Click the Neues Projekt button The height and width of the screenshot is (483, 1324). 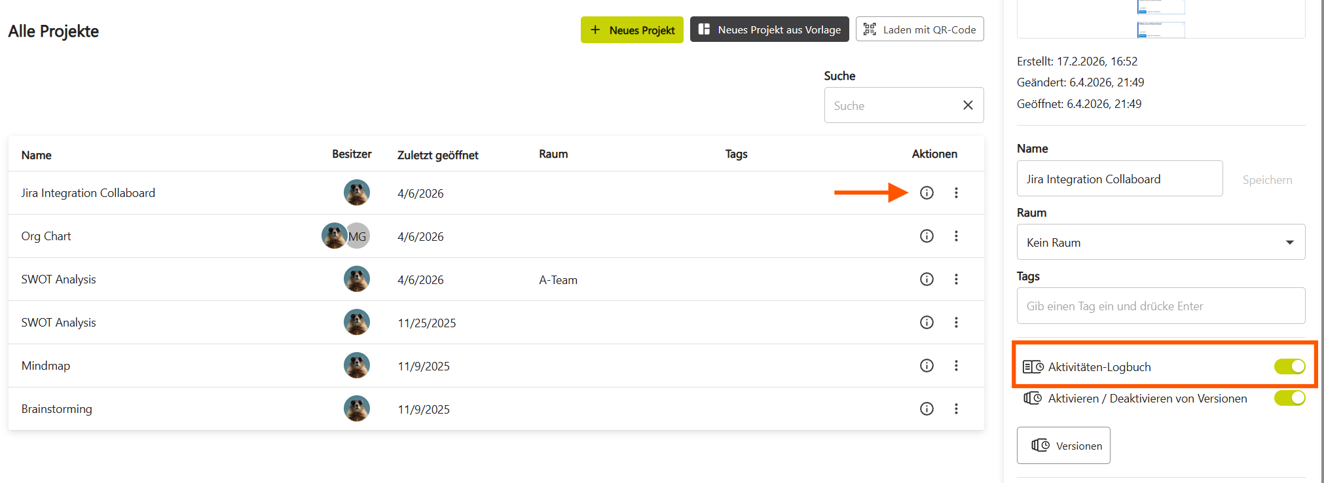pyautogui.click(x=632, y=30)
